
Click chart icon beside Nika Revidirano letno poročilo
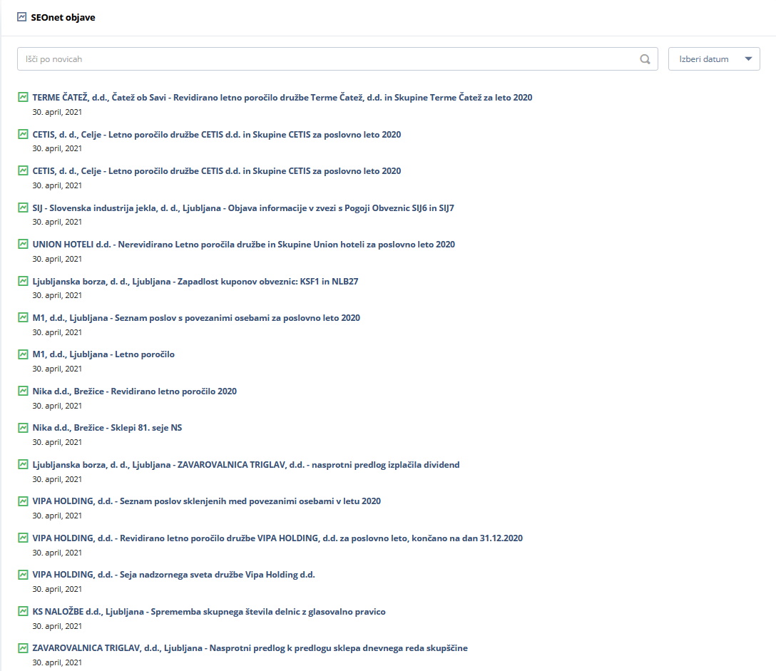coord(23,391)
